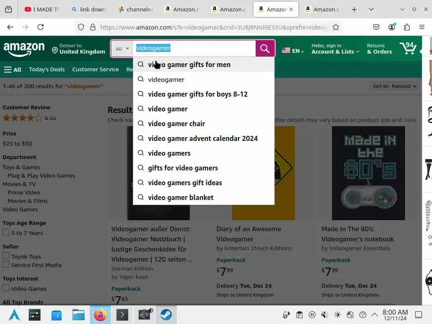Select suggestion video gamer blanket
Viewport: 432px width, 324px height.
[204, 197]
